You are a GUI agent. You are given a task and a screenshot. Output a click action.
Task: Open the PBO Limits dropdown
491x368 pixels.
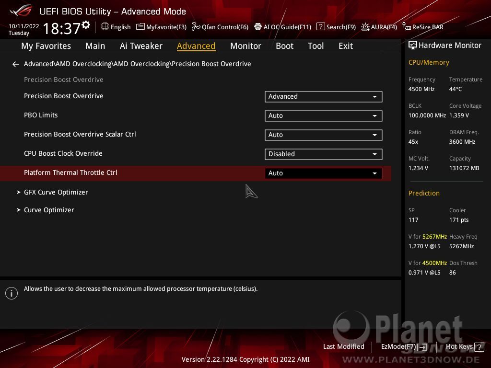click(x=324, y=116)
